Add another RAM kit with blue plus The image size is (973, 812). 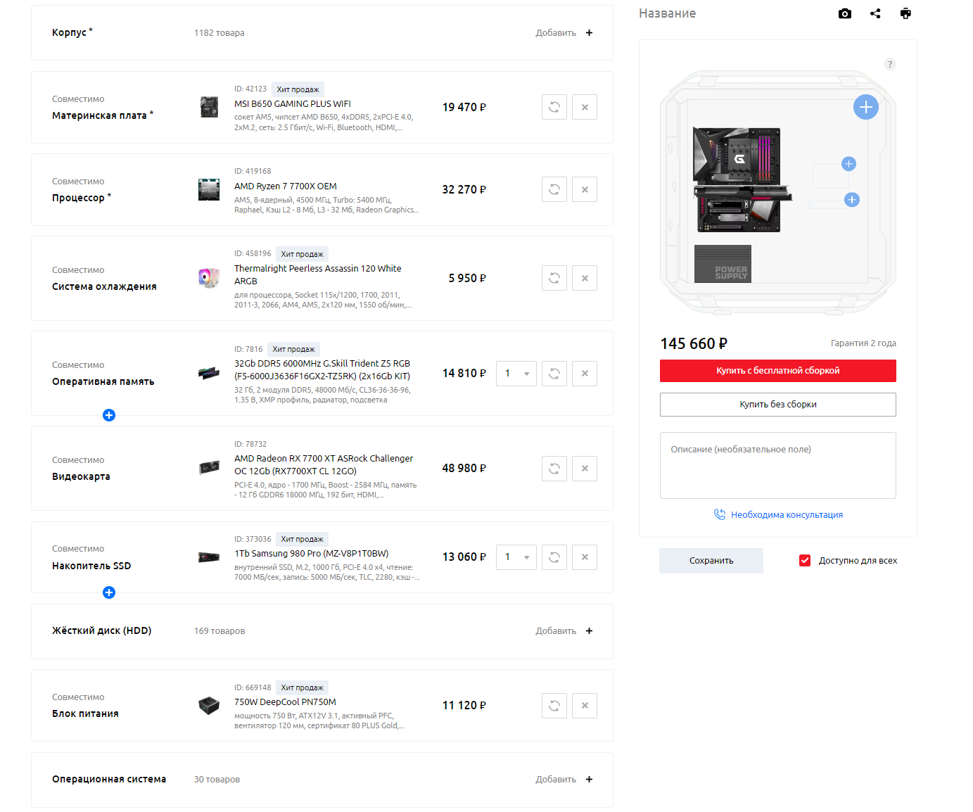click(109, 415)
